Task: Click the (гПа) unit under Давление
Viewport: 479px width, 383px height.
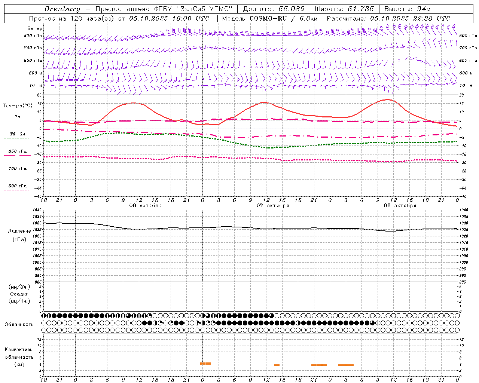Action: [x=19, y=239]
